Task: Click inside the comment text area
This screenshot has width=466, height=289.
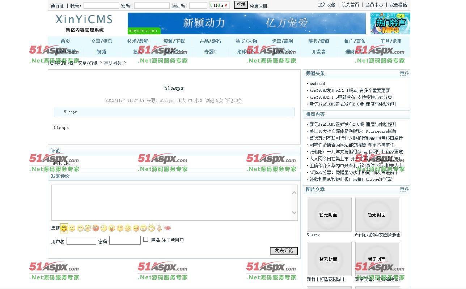Action: tap(171, 203)
